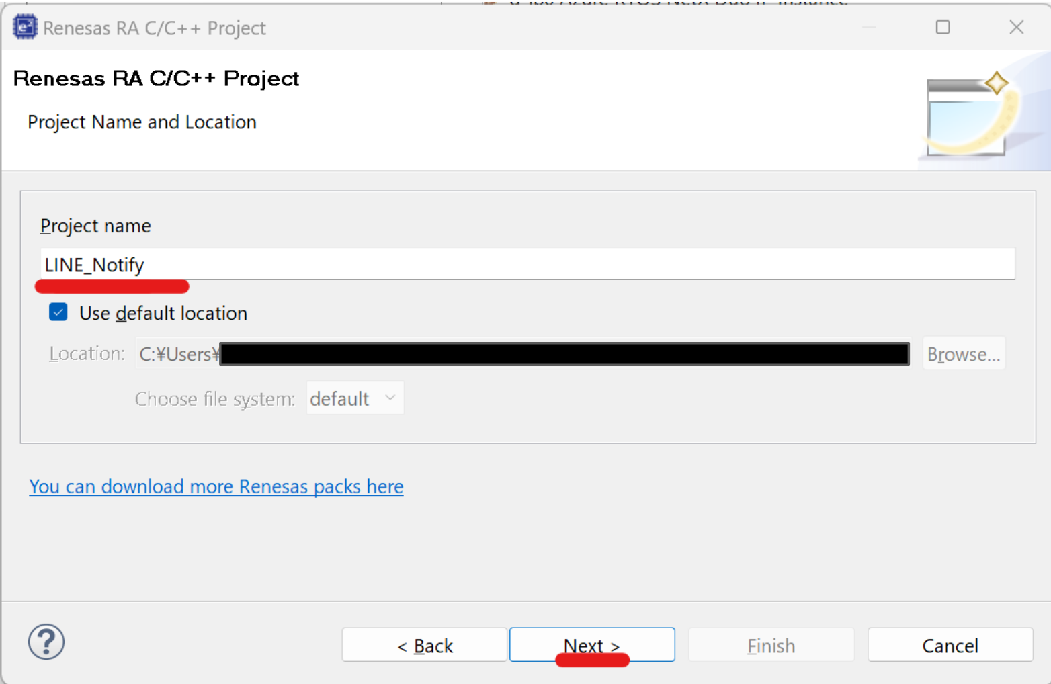Click the Project Name and Location heading
Image resolution: width=1051 pixels, height=684 pixels.
click(142, 122)
